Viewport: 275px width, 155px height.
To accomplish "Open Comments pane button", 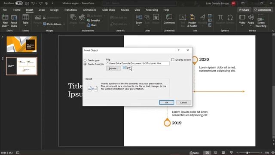I will pyautogui.click(x=263, y=10).
